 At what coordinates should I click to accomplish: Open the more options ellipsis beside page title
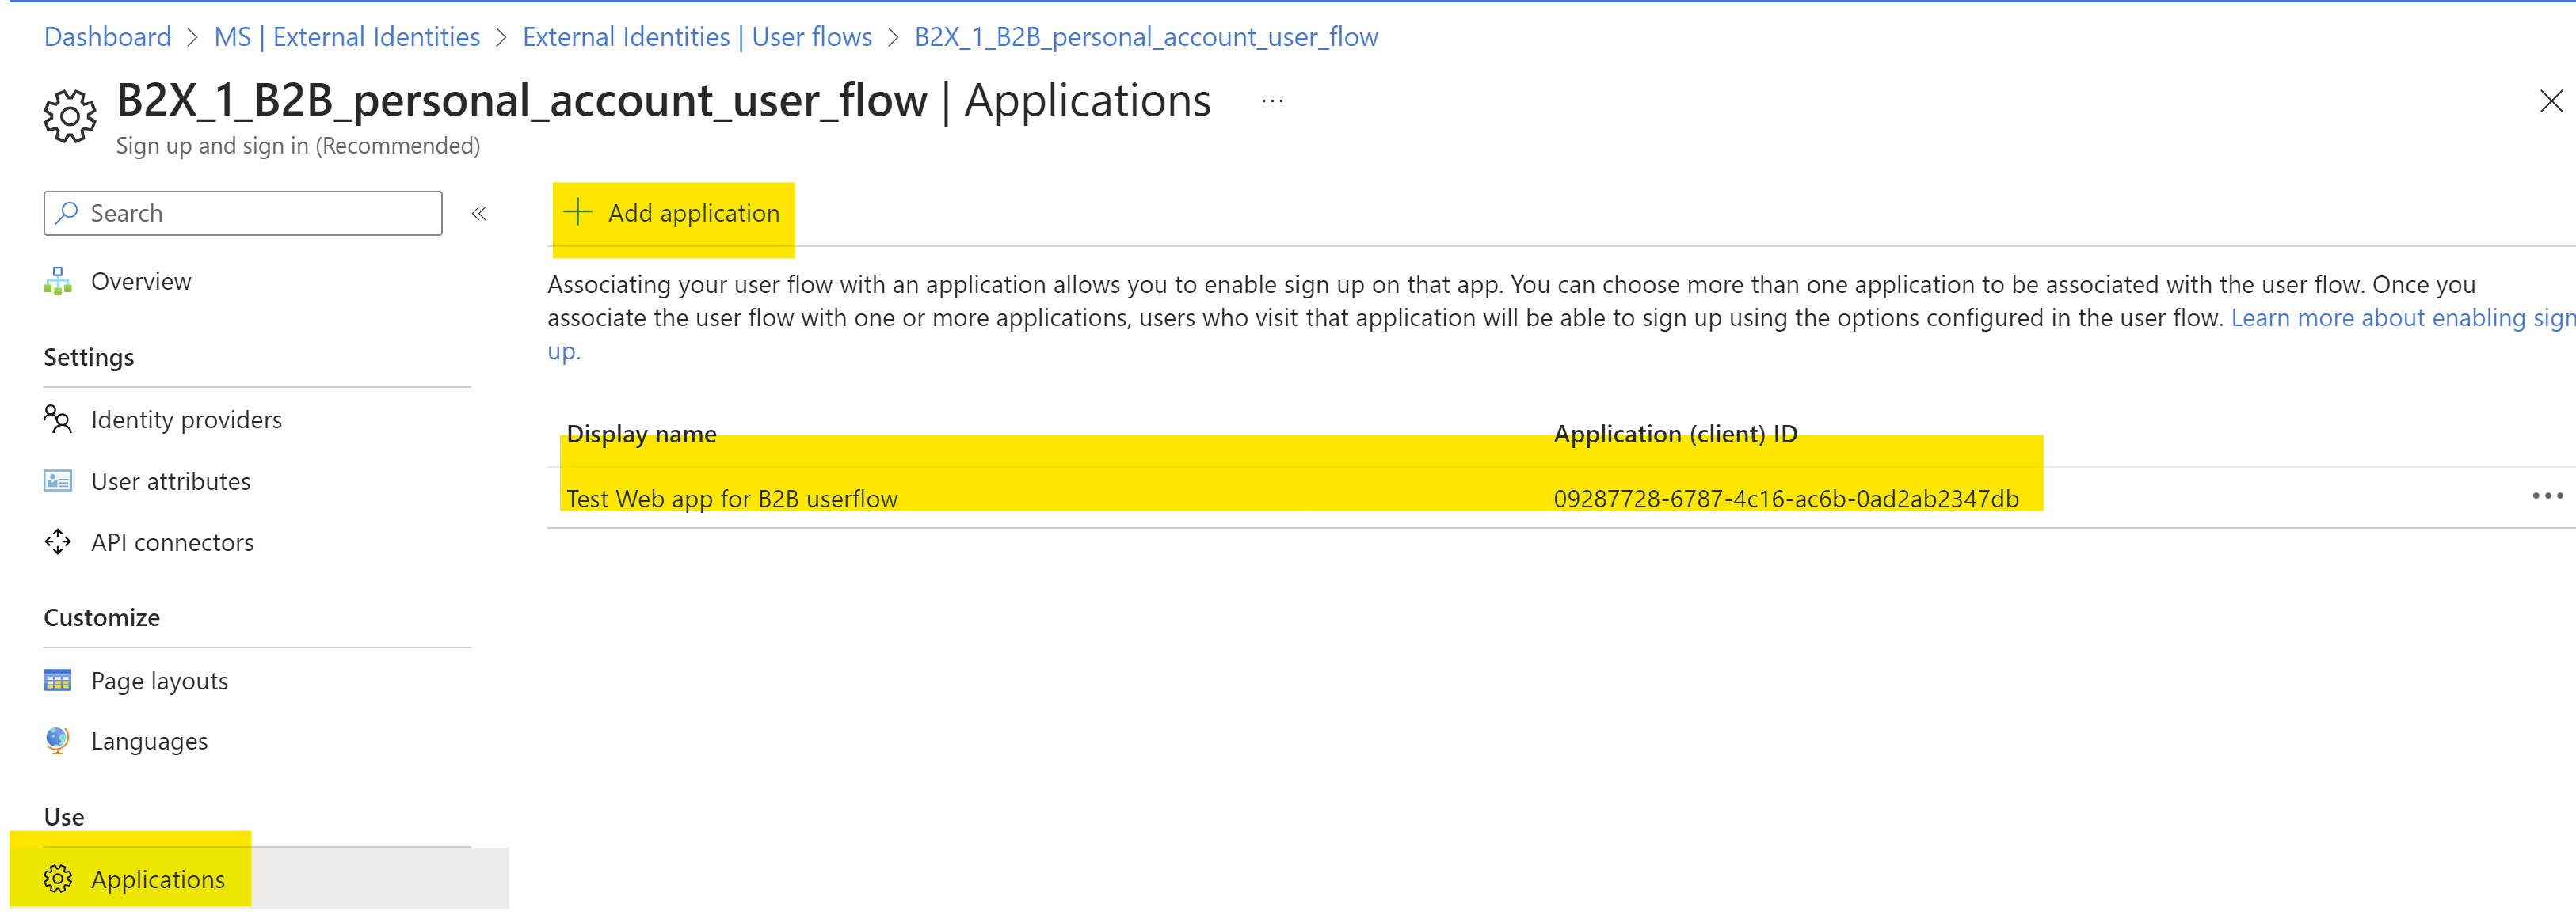point(1272,101)
